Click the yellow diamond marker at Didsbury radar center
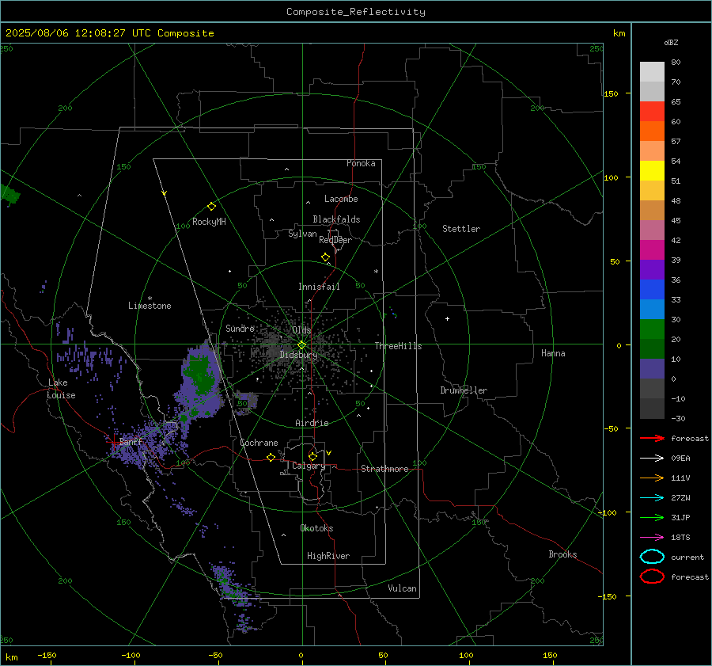This screenshot has width=712, height=666. 301,345
